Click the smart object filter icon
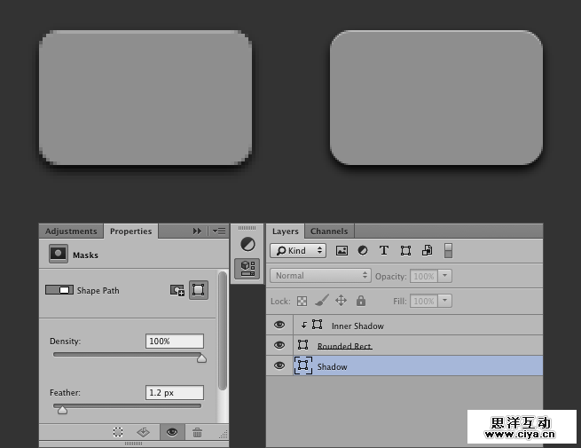 tap(427, 251)
